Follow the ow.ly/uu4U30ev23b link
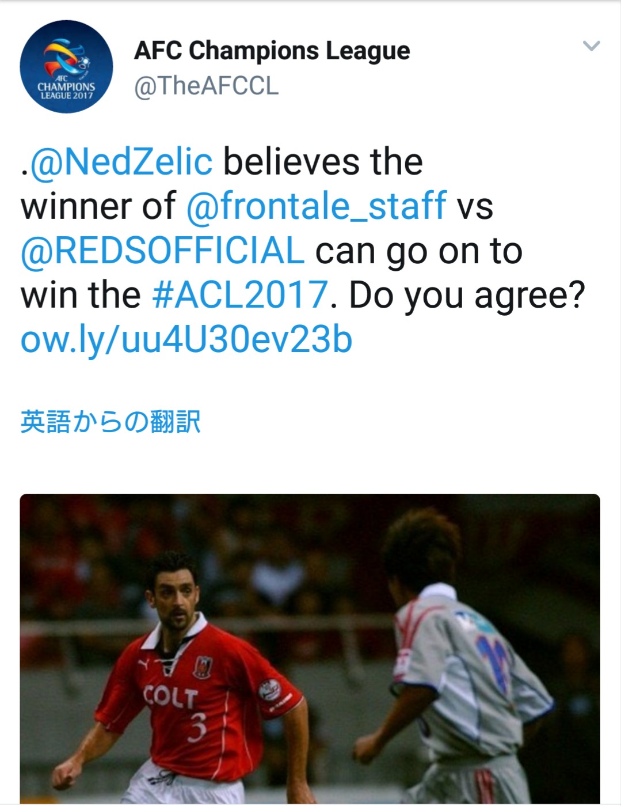621x806 pixels. 186,339
